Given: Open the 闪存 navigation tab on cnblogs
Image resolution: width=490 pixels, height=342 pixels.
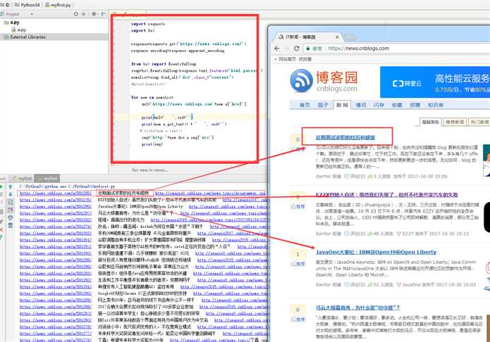Looking at the screenshot, I should (x=379, y=105).
